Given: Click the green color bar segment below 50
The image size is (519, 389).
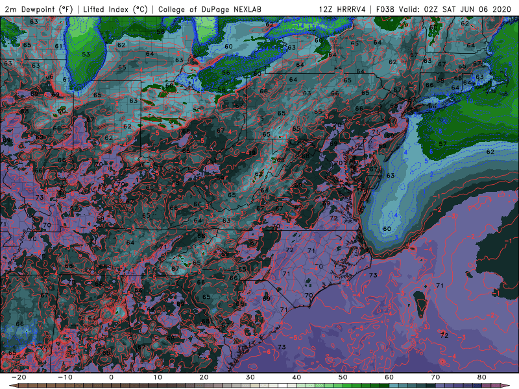Looking at the screenshot, I should click(348, 386).
